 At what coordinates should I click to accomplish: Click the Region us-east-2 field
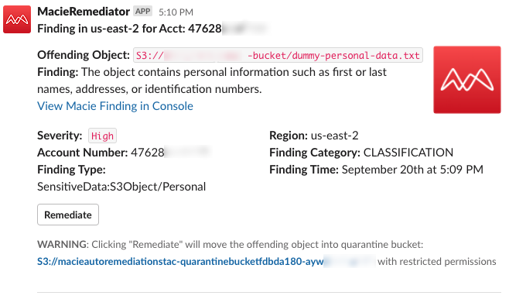pyautogui.click(x=314, y=136)
